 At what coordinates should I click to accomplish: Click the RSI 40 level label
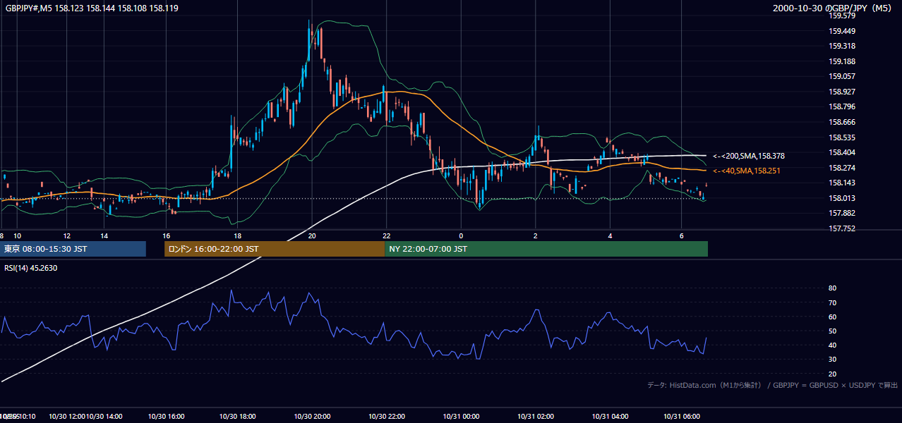click(832, 345)
